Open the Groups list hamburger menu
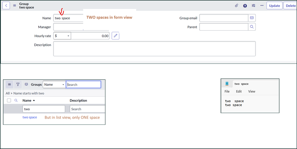 coord(10,84)
